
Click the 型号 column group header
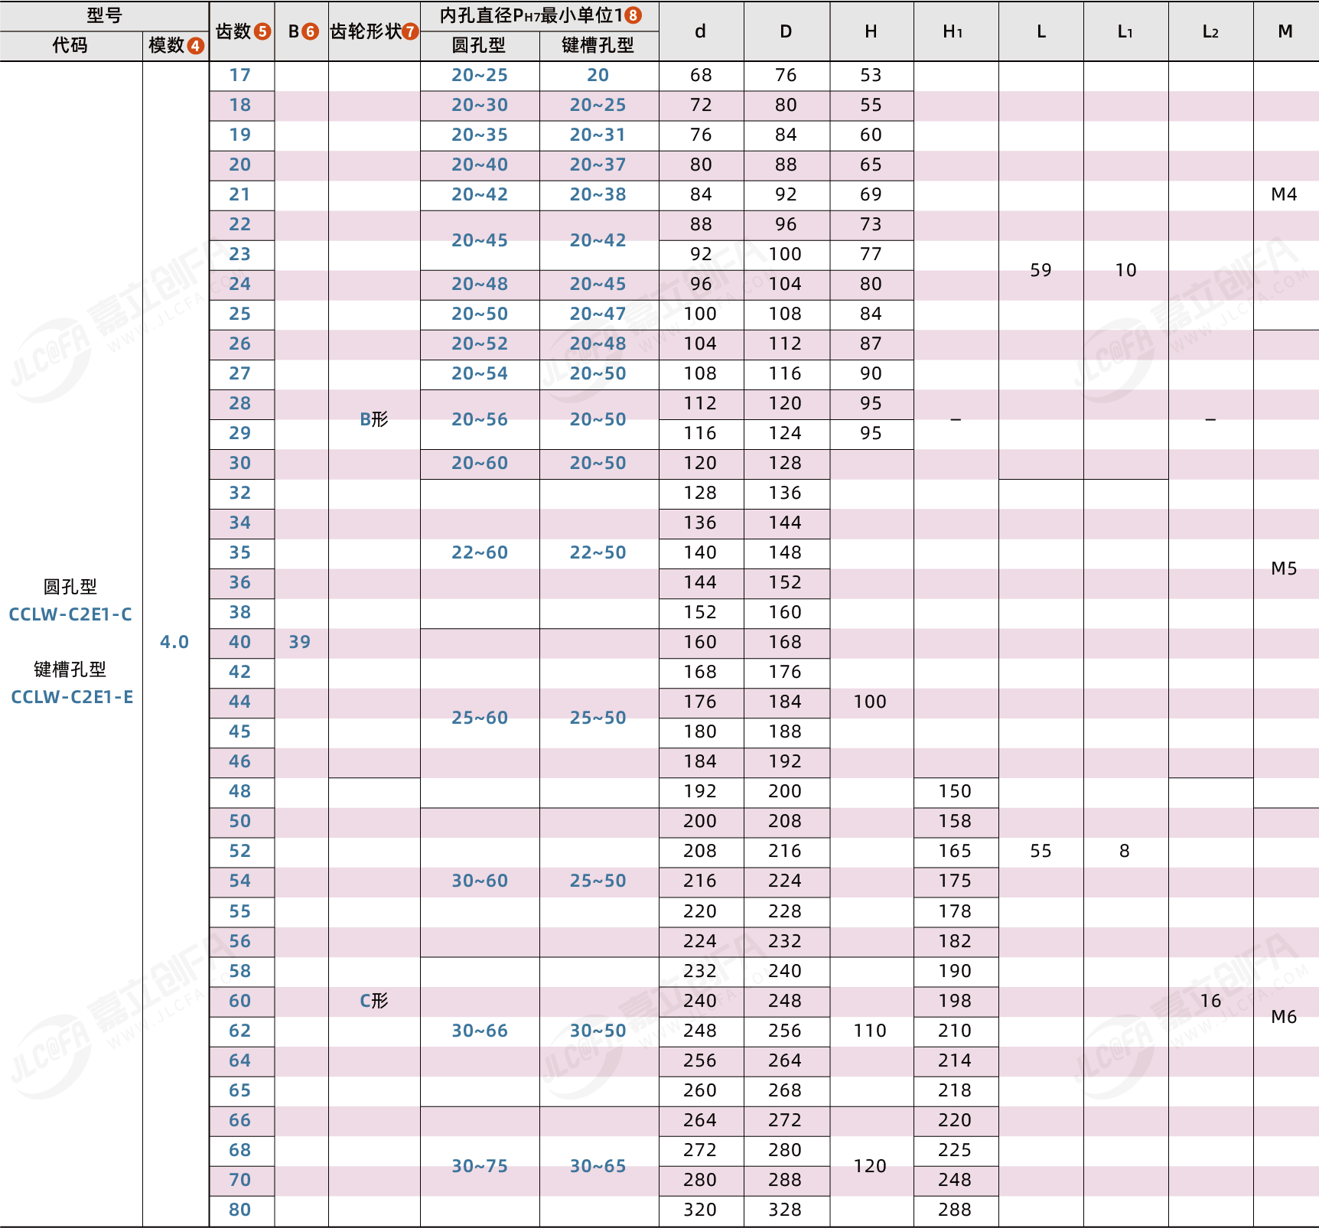coord(104,15)
